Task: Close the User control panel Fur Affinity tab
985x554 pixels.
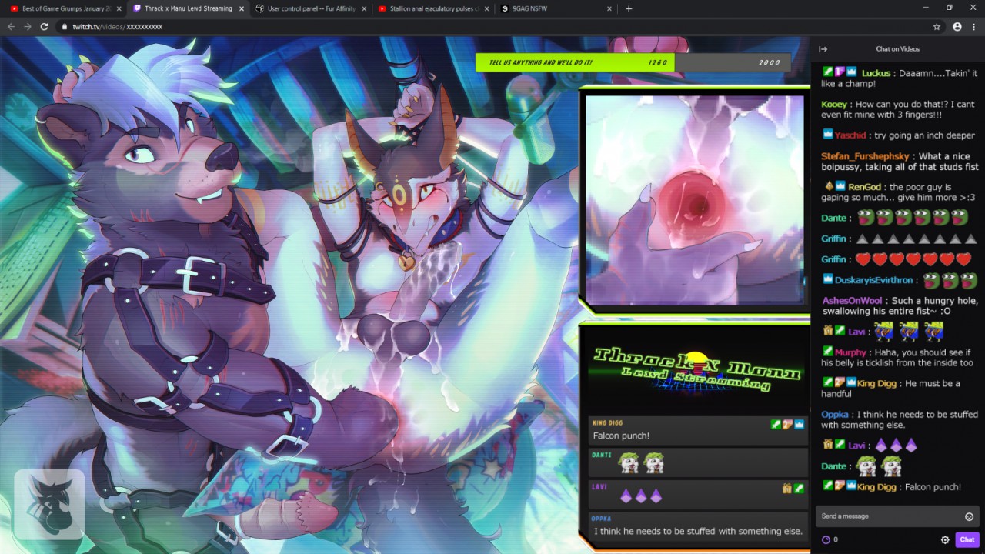Action: click(x=363, y=8)
